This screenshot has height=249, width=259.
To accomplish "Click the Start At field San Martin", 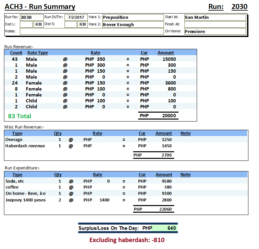I will 215,18.
